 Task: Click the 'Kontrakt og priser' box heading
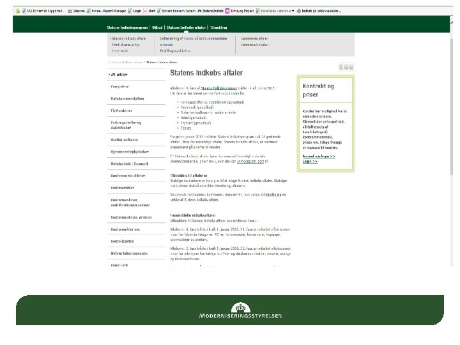[x=318, y=90]
